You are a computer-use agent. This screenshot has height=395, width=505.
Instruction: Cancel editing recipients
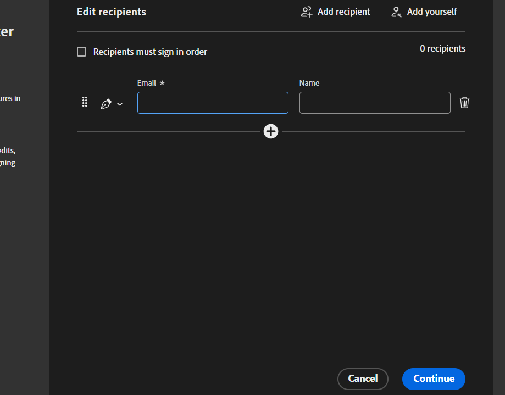coord(363,379)
